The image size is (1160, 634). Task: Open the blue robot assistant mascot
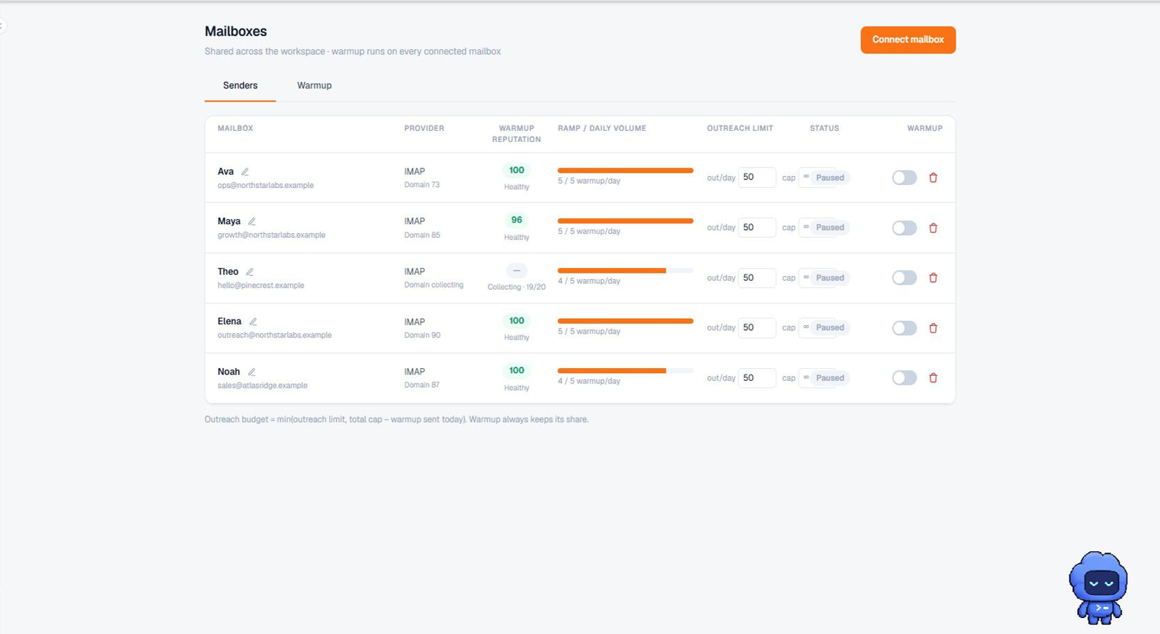(x=1098, y=587)
